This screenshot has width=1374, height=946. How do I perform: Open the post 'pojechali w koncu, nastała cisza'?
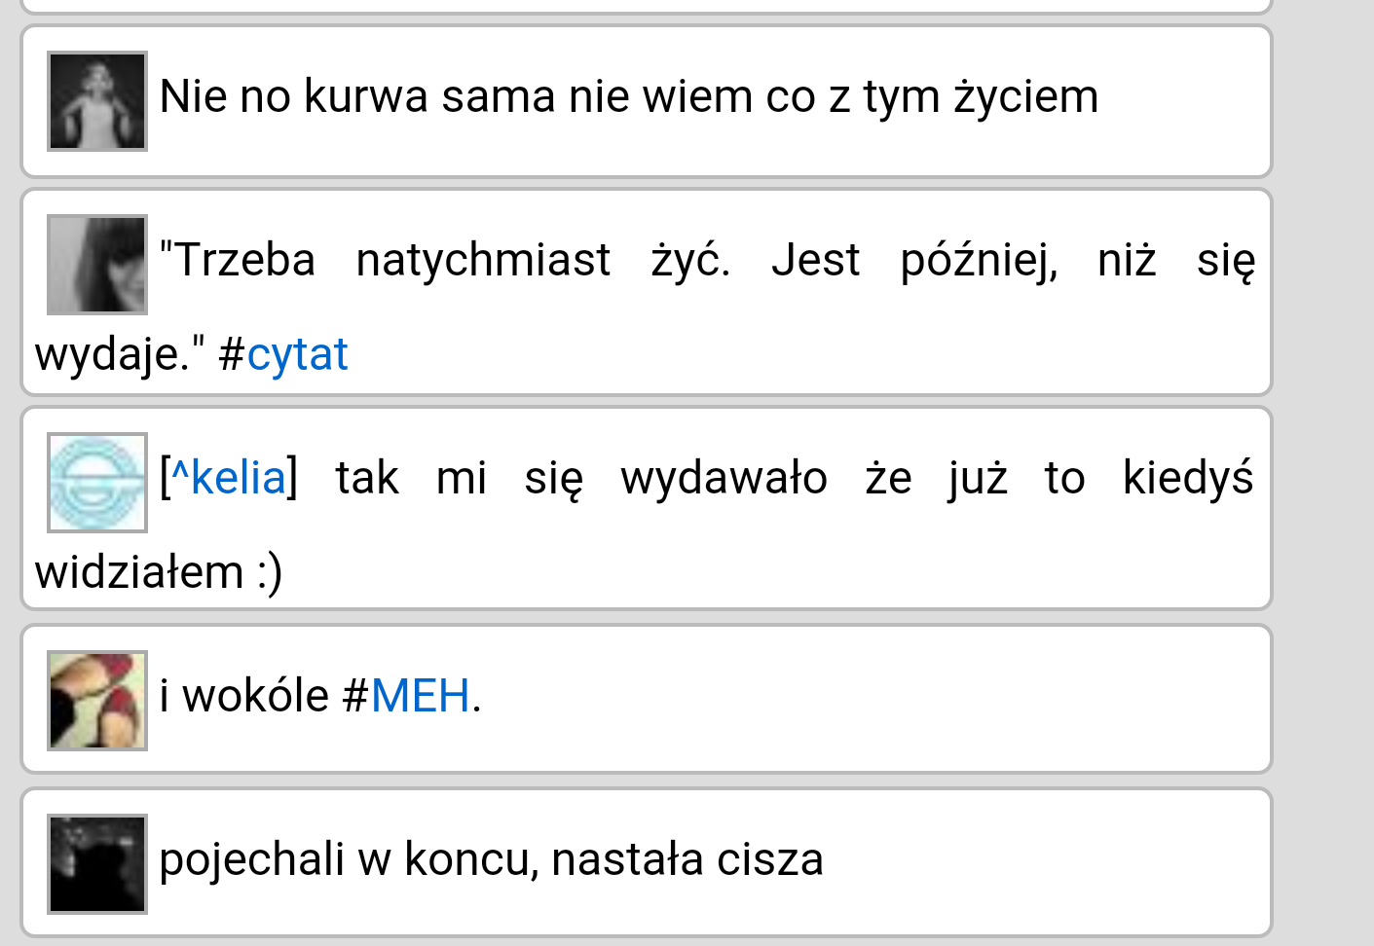tap(491, 859)
